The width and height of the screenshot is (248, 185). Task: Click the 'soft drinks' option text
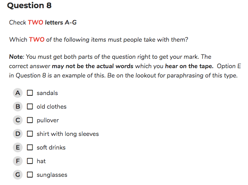(x=51, y=148)
